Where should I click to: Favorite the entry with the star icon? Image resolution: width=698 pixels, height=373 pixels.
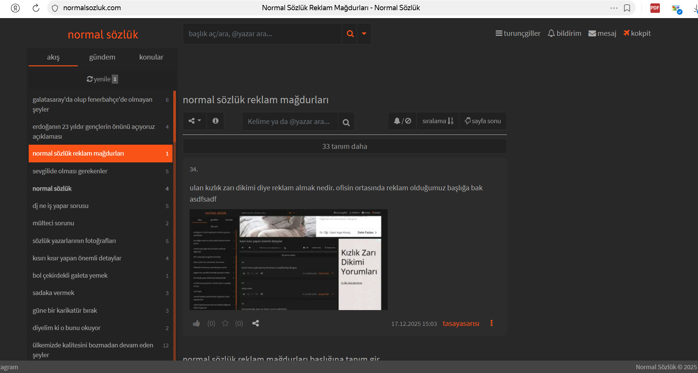pos(225,323)
